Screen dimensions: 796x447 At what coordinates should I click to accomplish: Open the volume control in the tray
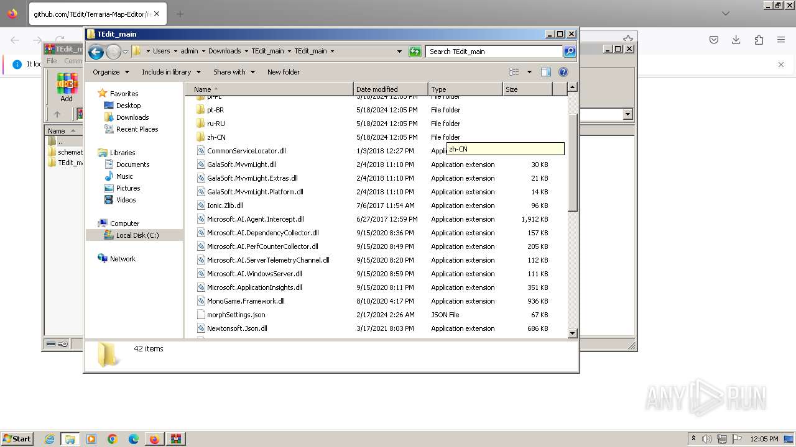[706, 439]
